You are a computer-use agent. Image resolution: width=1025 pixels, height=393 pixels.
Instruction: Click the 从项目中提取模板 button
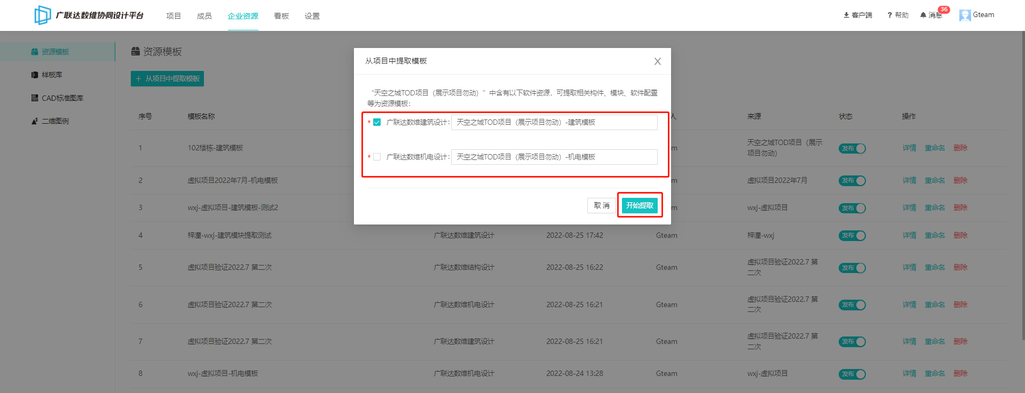point(167,78)
